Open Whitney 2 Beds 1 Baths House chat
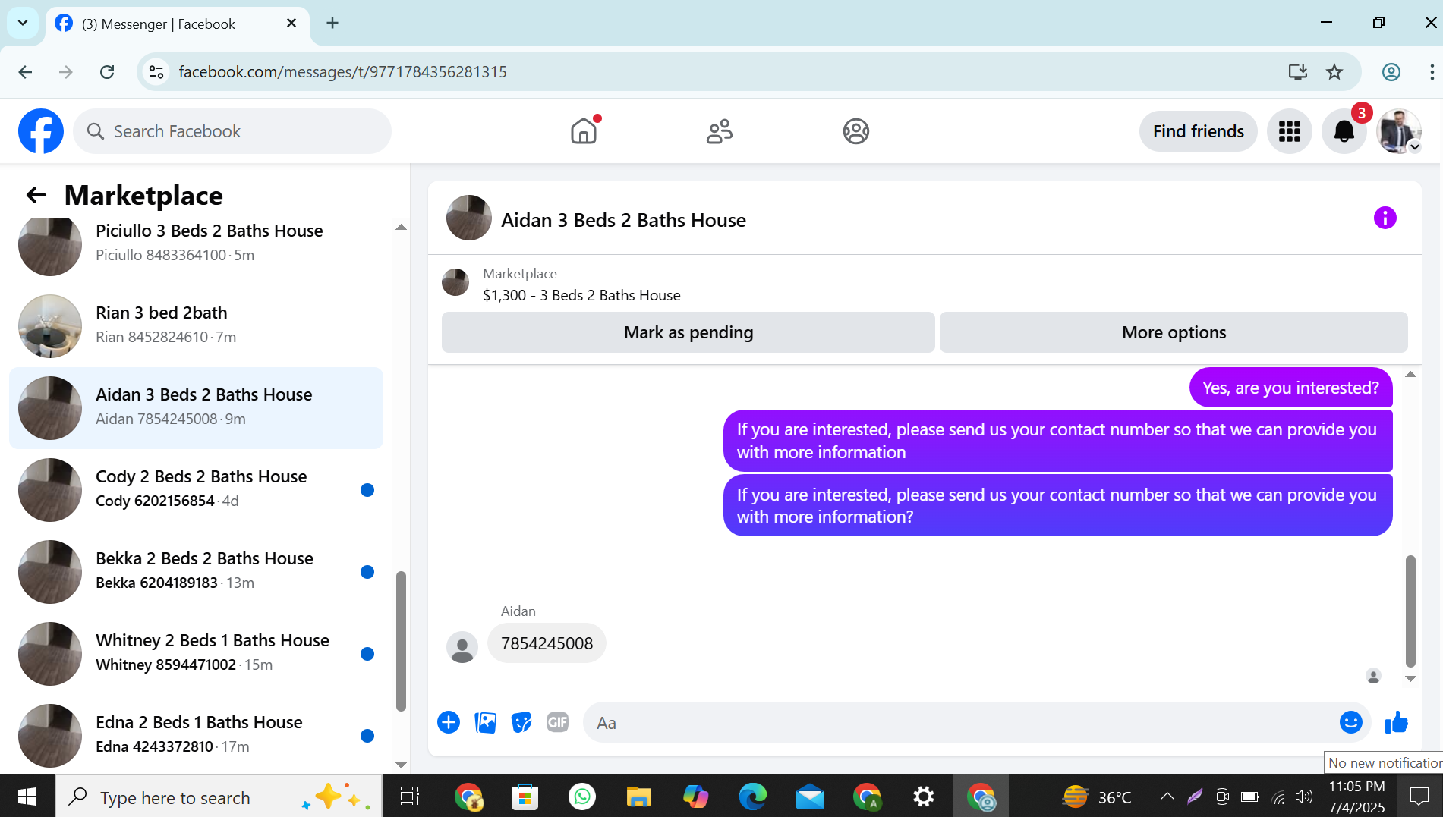The height and width of the screenshot is (817, 1443). point(196,653)
